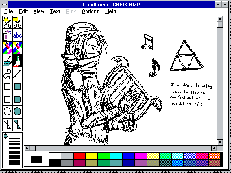Click the current foreground/background color indicator
The height and width of the screenshot is (173, 231).
click(36, 159)
